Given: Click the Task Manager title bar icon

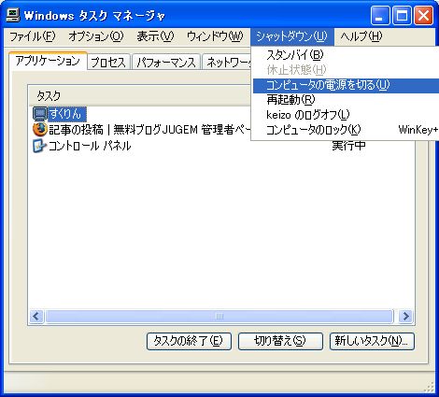Looking at the screenshot, I should coord(13,15).
